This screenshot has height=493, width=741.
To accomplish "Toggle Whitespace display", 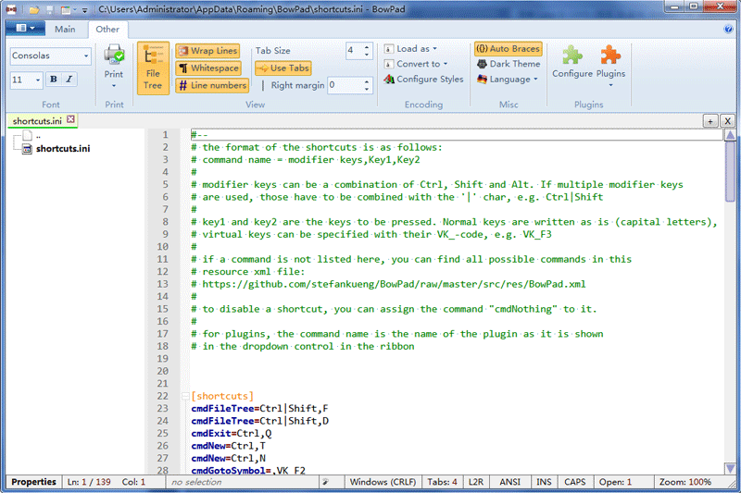I will 208,68.
